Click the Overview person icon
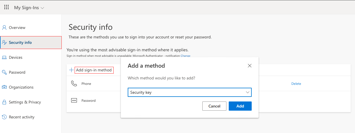This screenshot has width=355, height=133. (x=4, y=28)
